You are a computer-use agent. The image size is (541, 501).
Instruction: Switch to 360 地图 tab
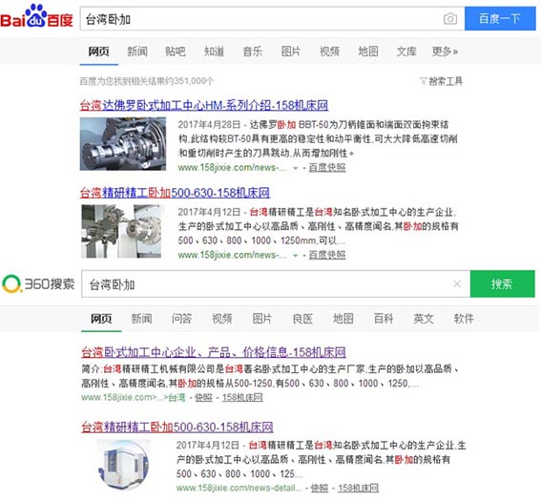[343, 319]
